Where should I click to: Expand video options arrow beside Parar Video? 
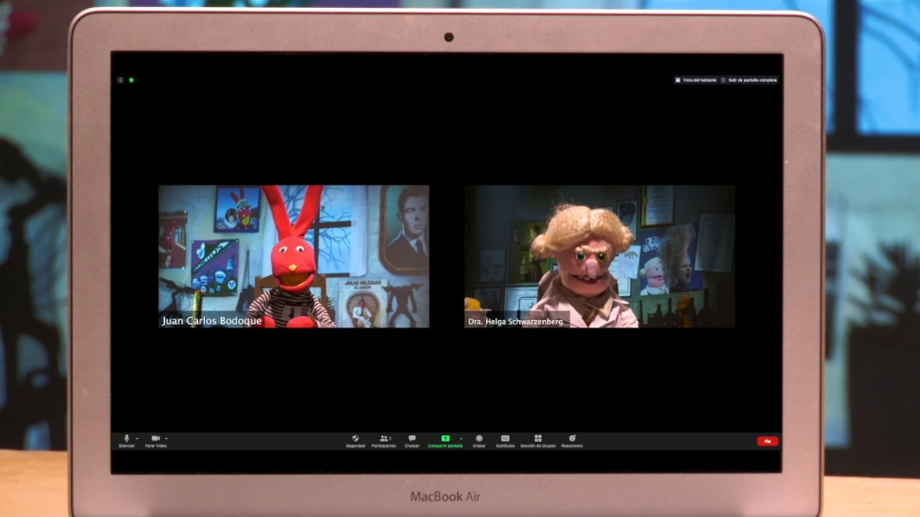click(166, 438)
